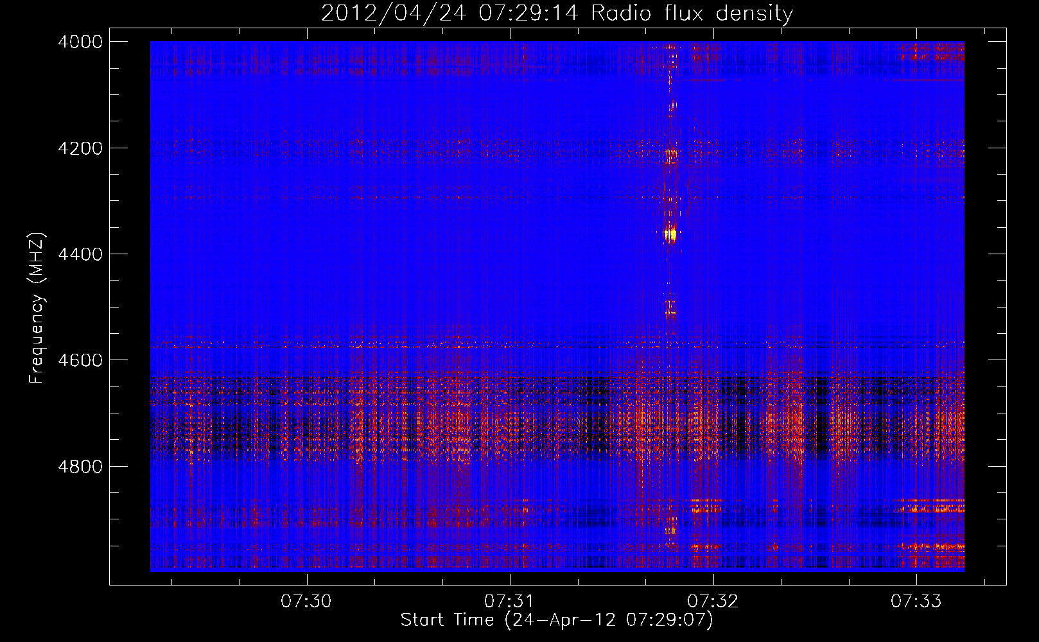Select the 4800 frequency axis label
This screenshot has width=1039, height=642.
[80, 467]
